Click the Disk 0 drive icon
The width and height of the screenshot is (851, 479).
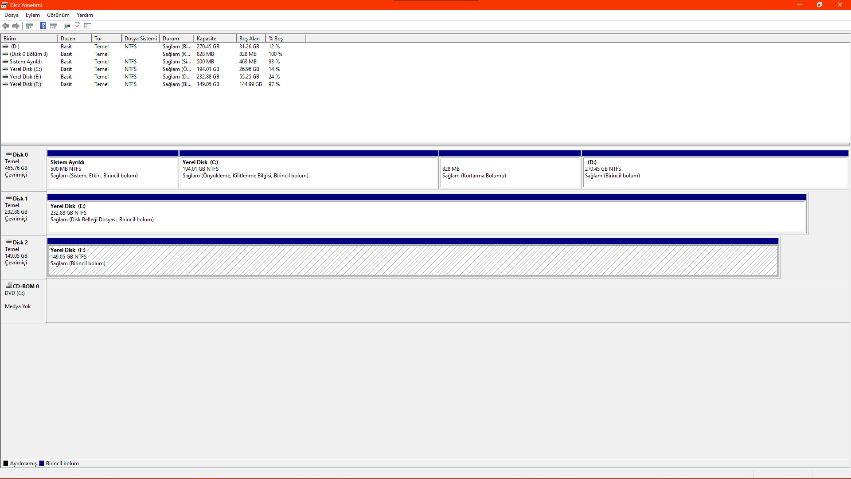pyautogui.click(x=9, y=154)
